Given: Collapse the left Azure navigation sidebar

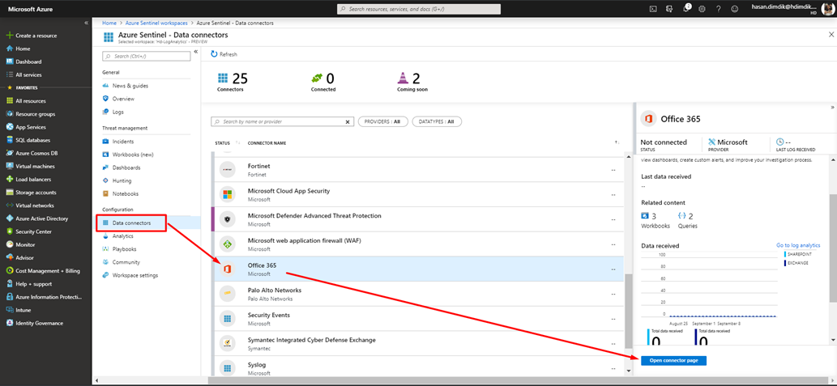Looking at the screenshot, I should (87, 23).
